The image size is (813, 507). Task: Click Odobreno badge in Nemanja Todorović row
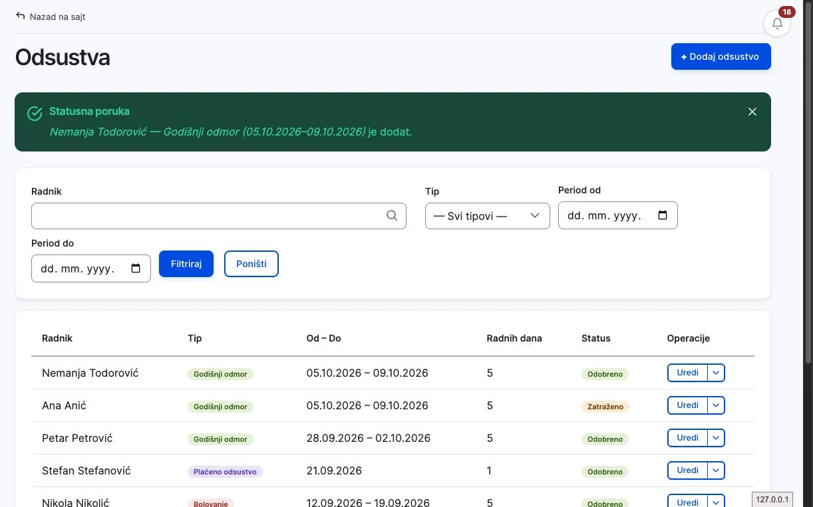605,374
